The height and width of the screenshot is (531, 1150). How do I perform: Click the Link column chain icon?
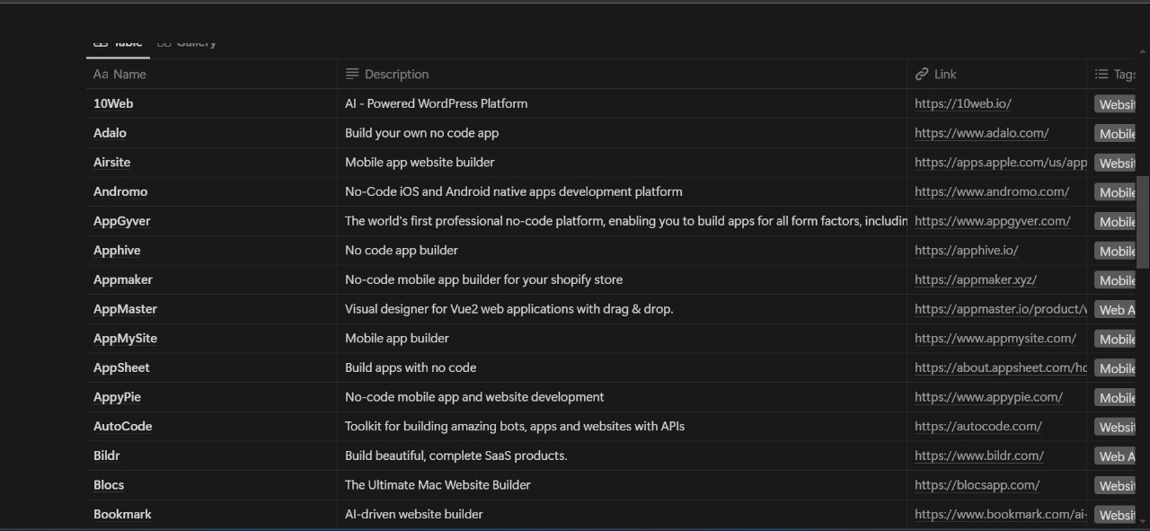click(x=922, y=75)
